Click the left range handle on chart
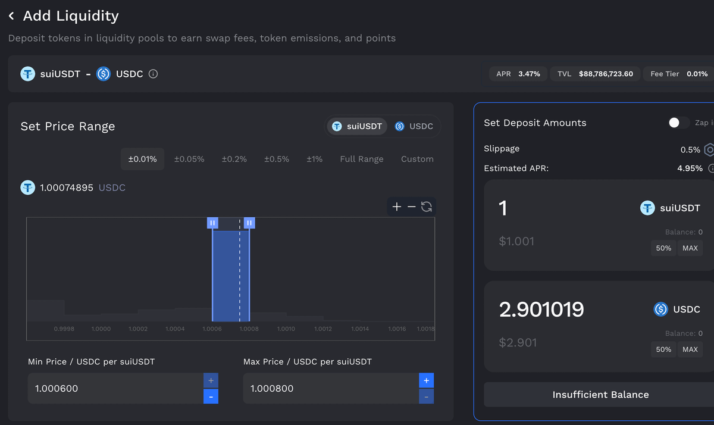The image size is (714, 425). coord(212,223)
